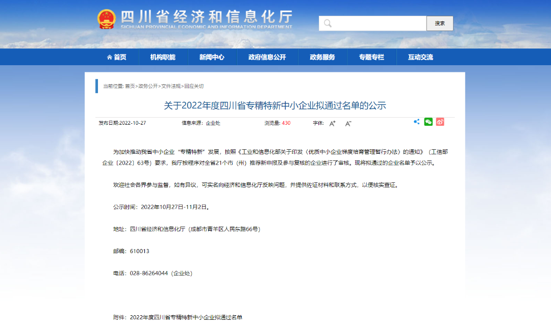Click 首页 in the breadcrumb
The image size is (551, 330).
click(x=130, y=86)
